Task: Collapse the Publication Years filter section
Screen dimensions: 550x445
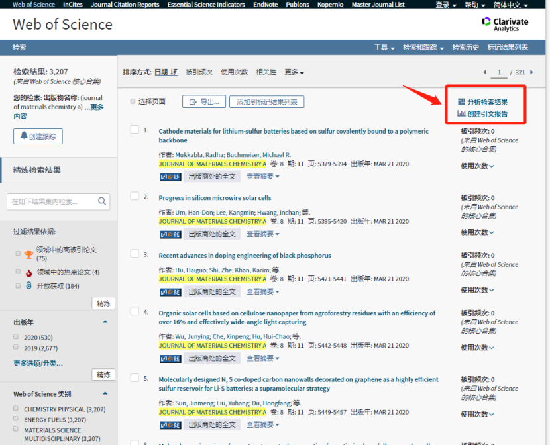Action: [x=105, y=322]
